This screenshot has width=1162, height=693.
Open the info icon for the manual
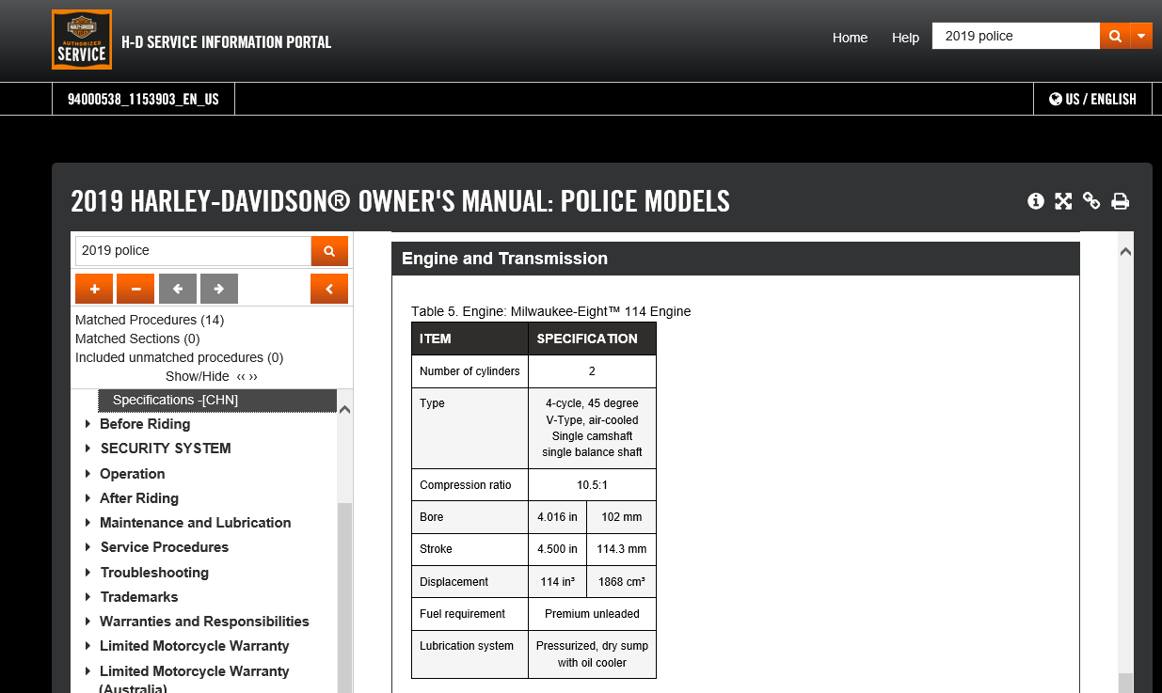point(1036,201)
